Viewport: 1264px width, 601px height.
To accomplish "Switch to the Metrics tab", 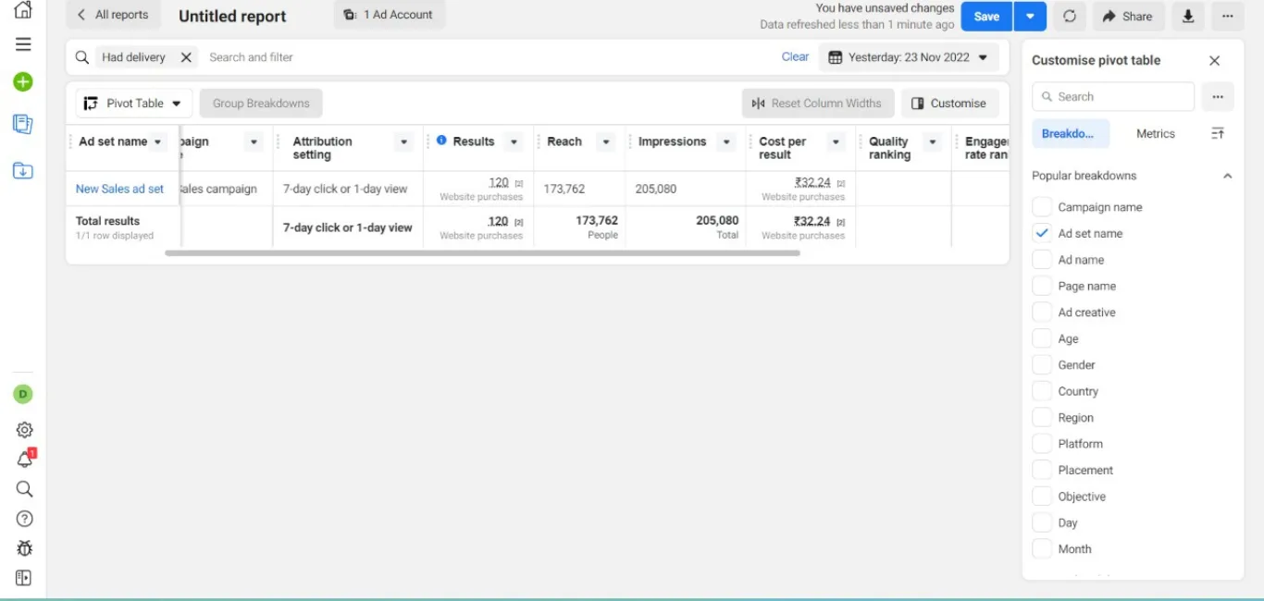I will [1155, 134].
